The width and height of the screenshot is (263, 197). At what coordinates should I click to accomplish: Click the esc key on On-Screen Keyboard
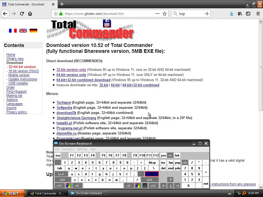pyautogui.click(x=58, y=155)
